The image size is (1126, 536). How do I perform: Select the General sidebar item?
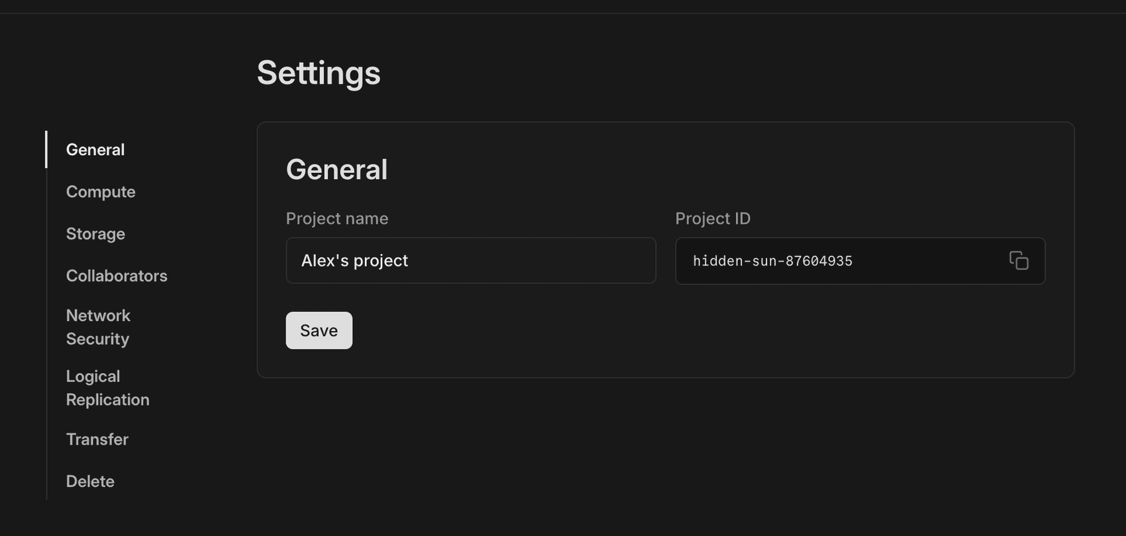pyautogui.click(x=95, y=149)
